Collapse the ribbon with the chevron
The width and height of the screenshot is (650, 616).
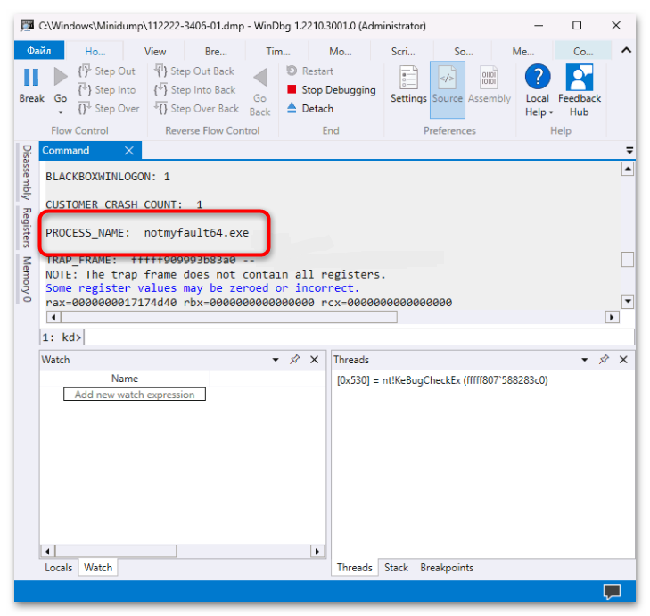[626, 50]
